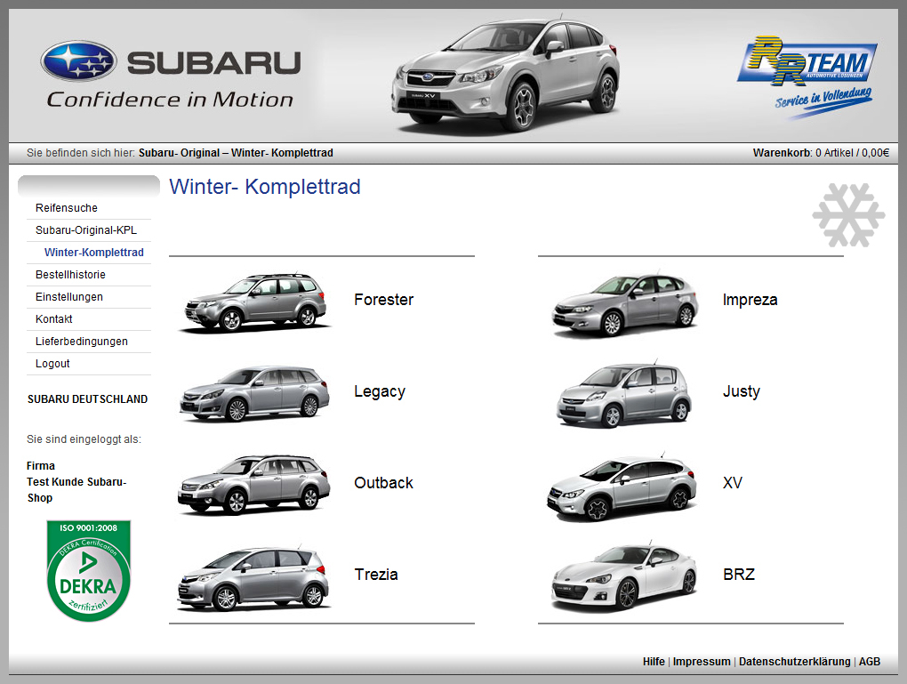
Task: Open the BRZ model link
Action: pos(739,574)
